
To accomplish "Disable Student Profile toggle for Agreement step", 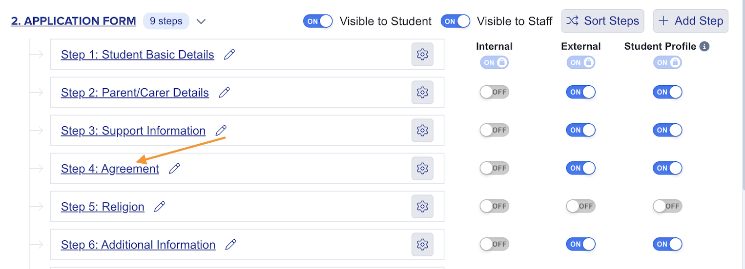I will (x=667, y=168).
